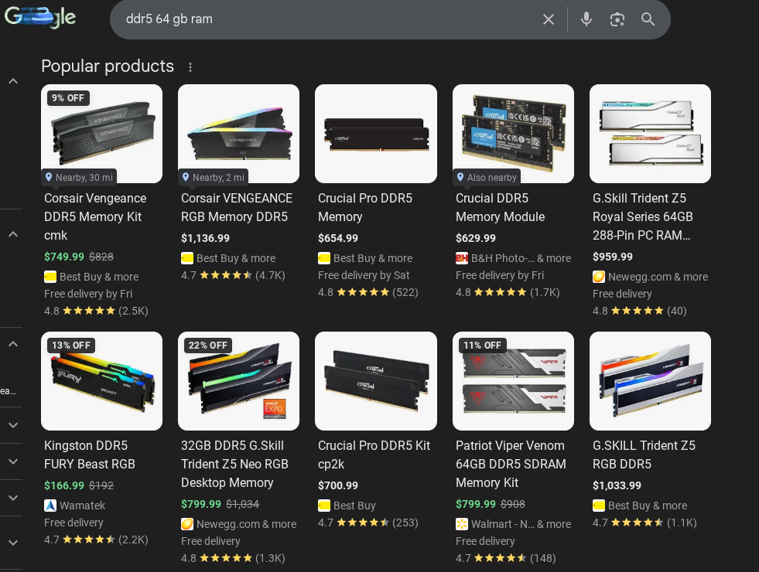Click the 22% OFF discount badge
This screenshot has height=572, width=759.
(207, 346)
